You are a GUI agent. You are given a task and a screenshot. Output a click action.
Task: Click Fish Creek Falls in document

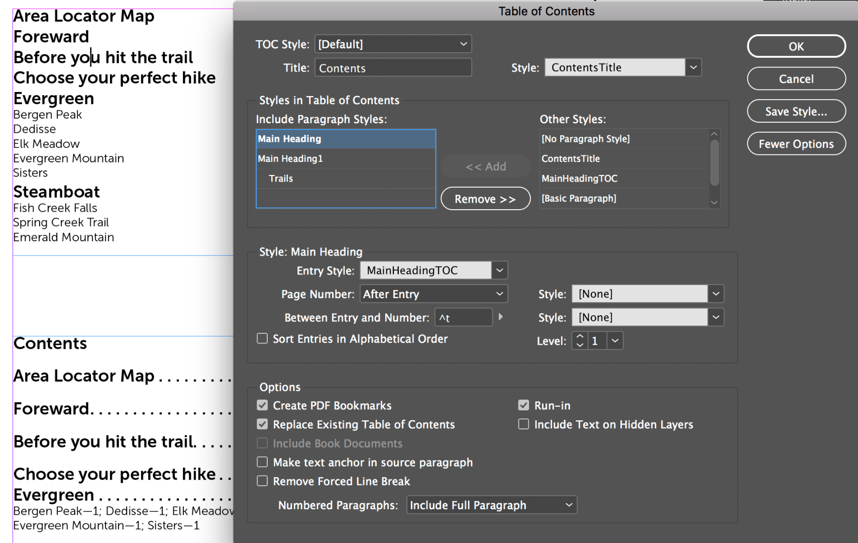coord(55,208)
